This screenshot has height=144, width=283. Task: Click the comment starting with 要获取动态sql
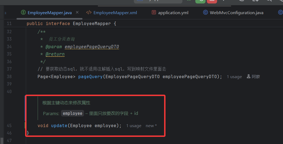pos(102,69)
